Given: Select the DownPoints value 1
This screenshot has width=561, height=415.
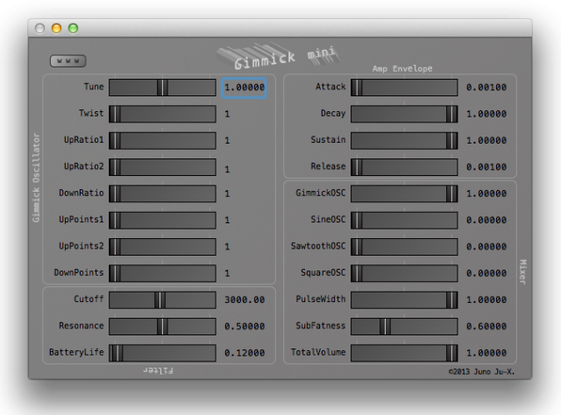Looking at the screenshot, I should click(227, 273).
